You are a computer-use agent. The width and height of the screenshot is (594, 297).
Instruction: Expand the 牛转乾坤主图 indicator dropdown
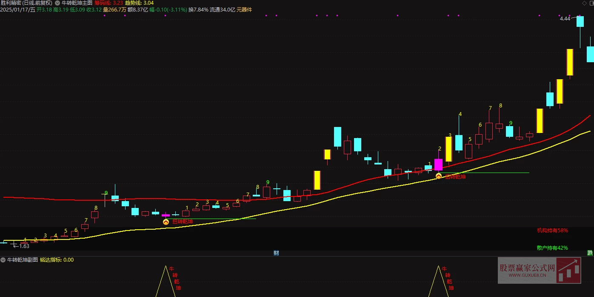57,3
